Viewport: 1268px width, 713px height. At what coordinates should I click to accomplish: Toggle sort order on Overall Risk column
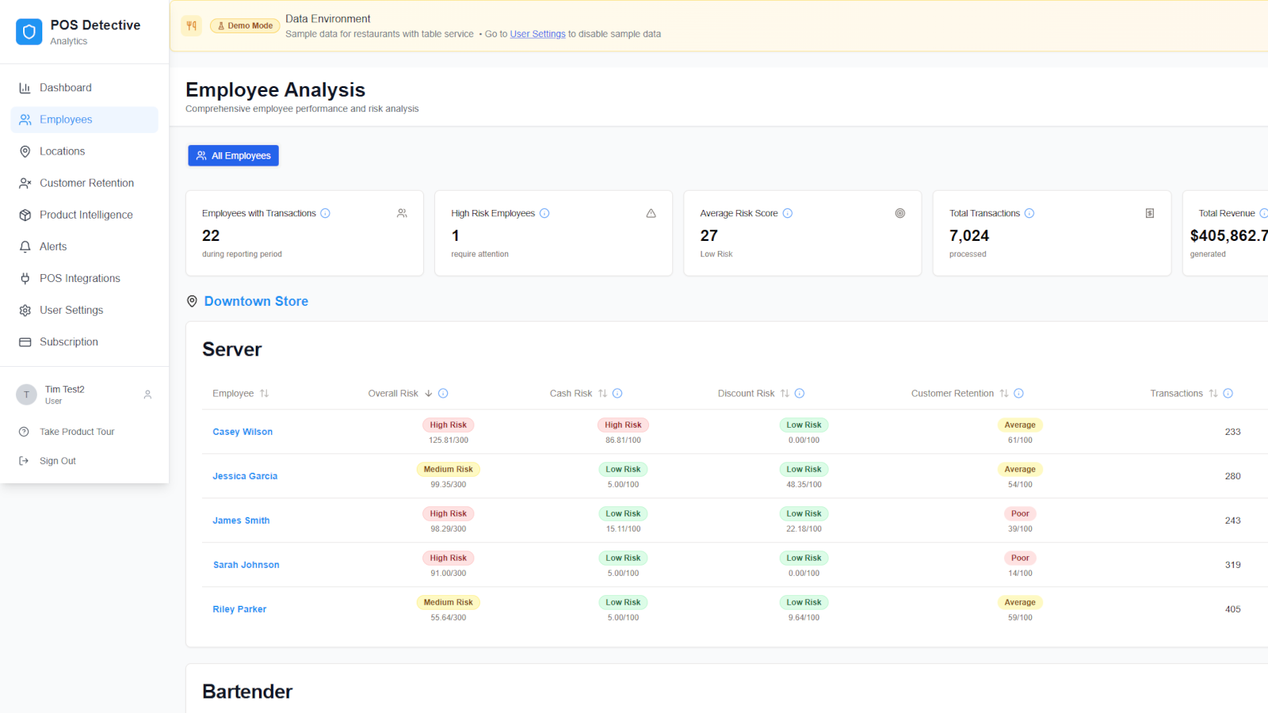point(429,394)
